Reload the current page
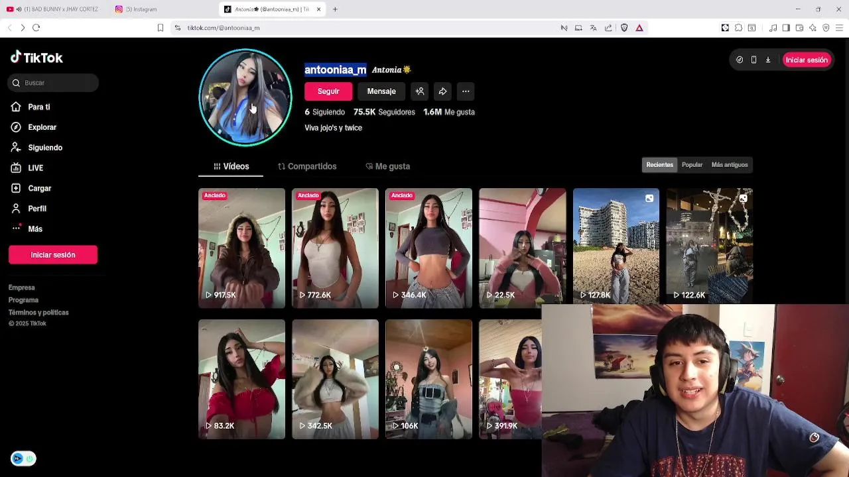 [36, 28]
